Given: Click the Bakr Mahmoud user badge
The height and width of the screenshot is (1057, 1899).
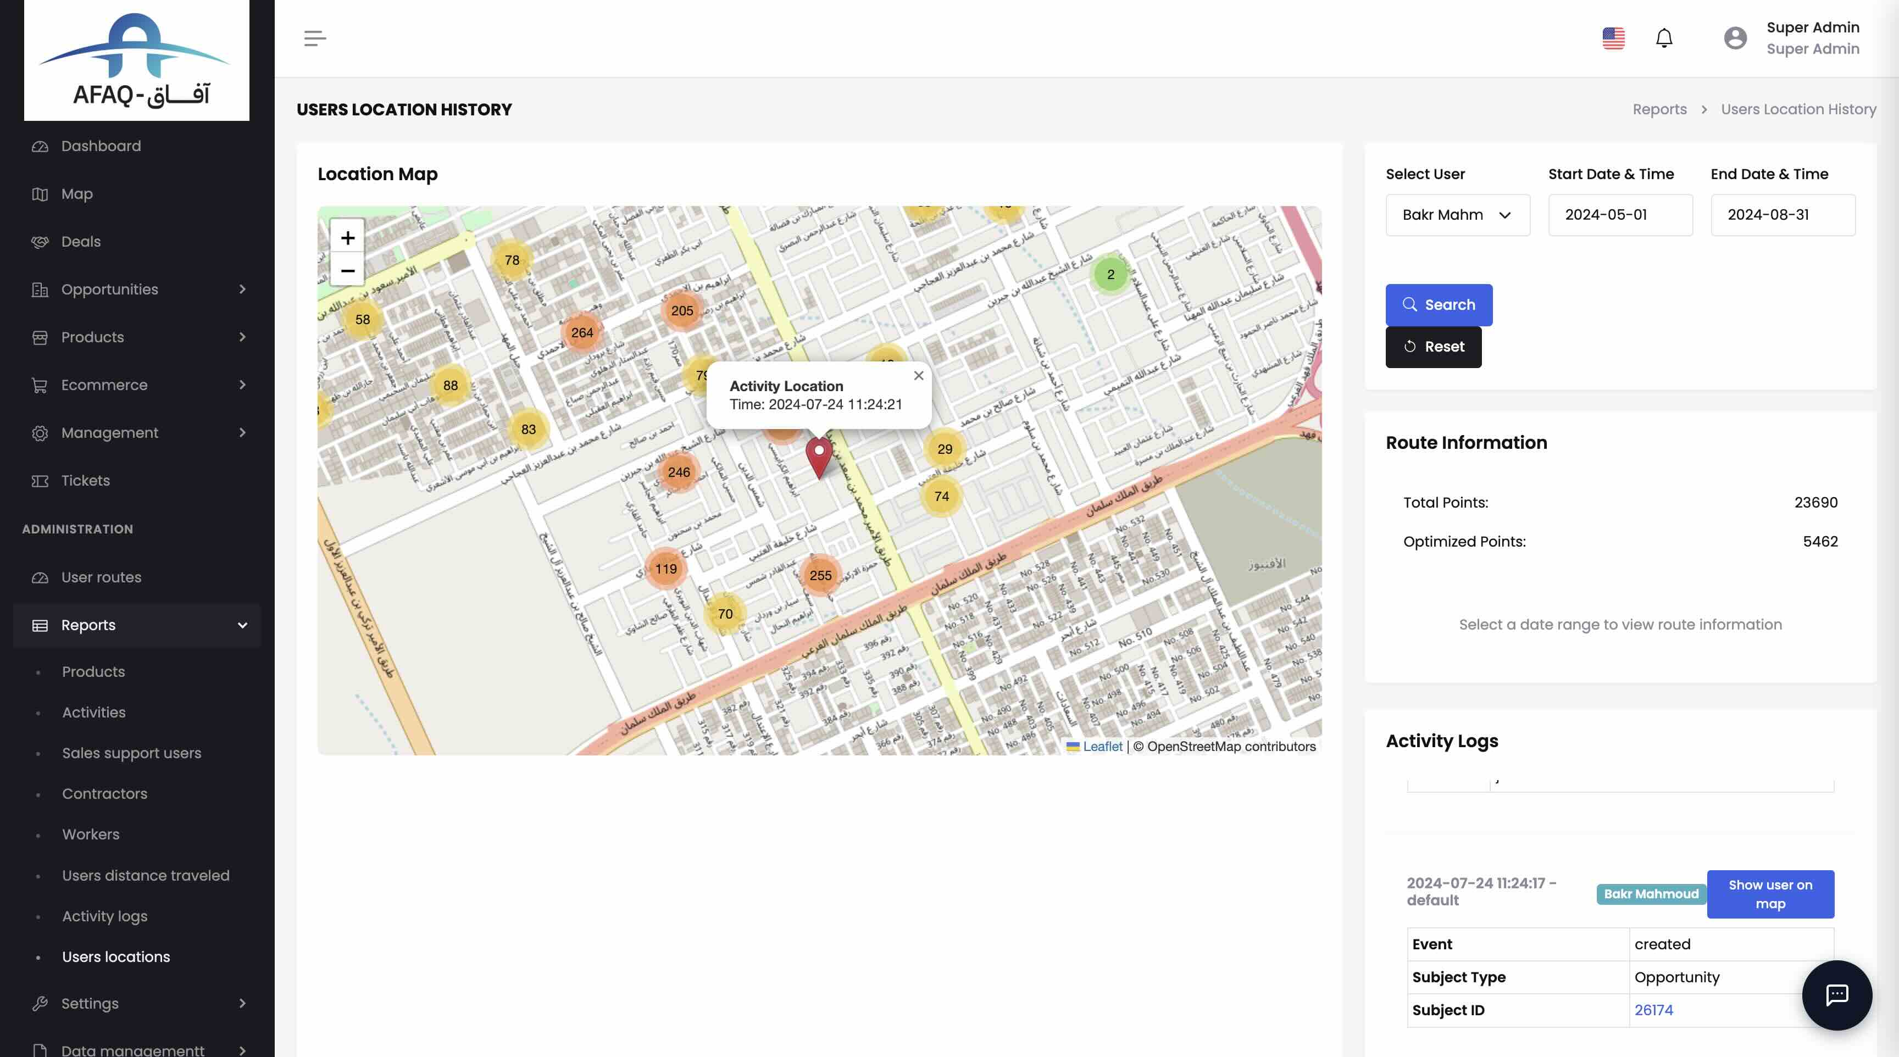Looking at the screenshot, I should tap(1651, 894).
